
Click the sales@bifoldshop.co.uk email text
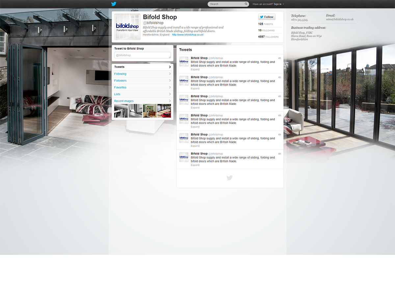340,19
